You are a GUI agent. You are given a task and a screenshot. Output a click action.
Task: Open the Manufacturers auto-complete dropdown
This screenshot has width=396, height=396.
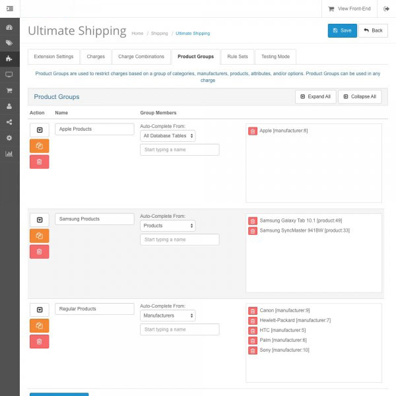[168, 315]
